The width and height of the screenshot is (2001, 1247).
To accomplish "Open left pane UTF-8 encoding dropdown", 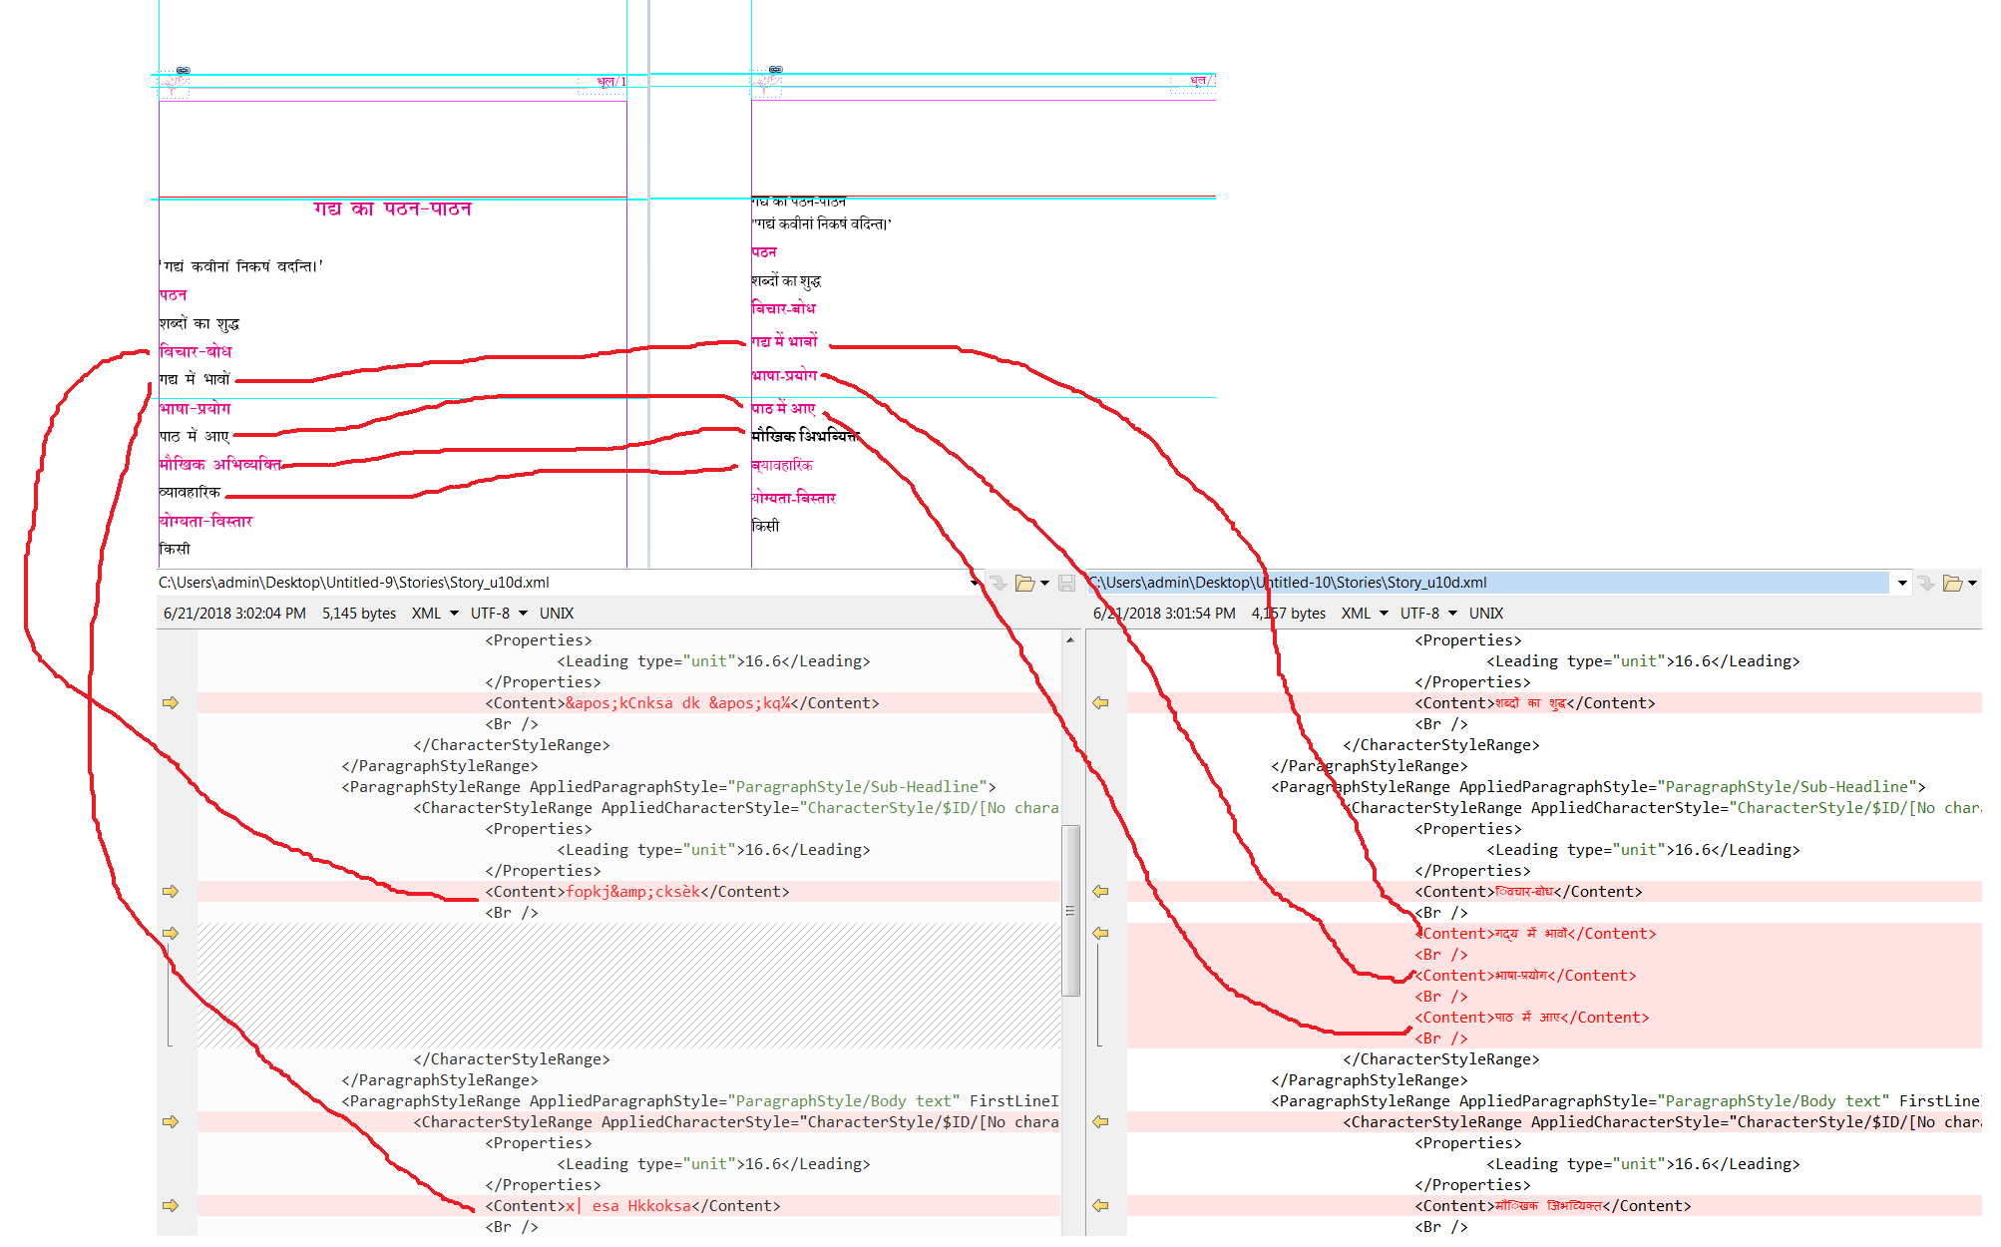I will 523,614.
